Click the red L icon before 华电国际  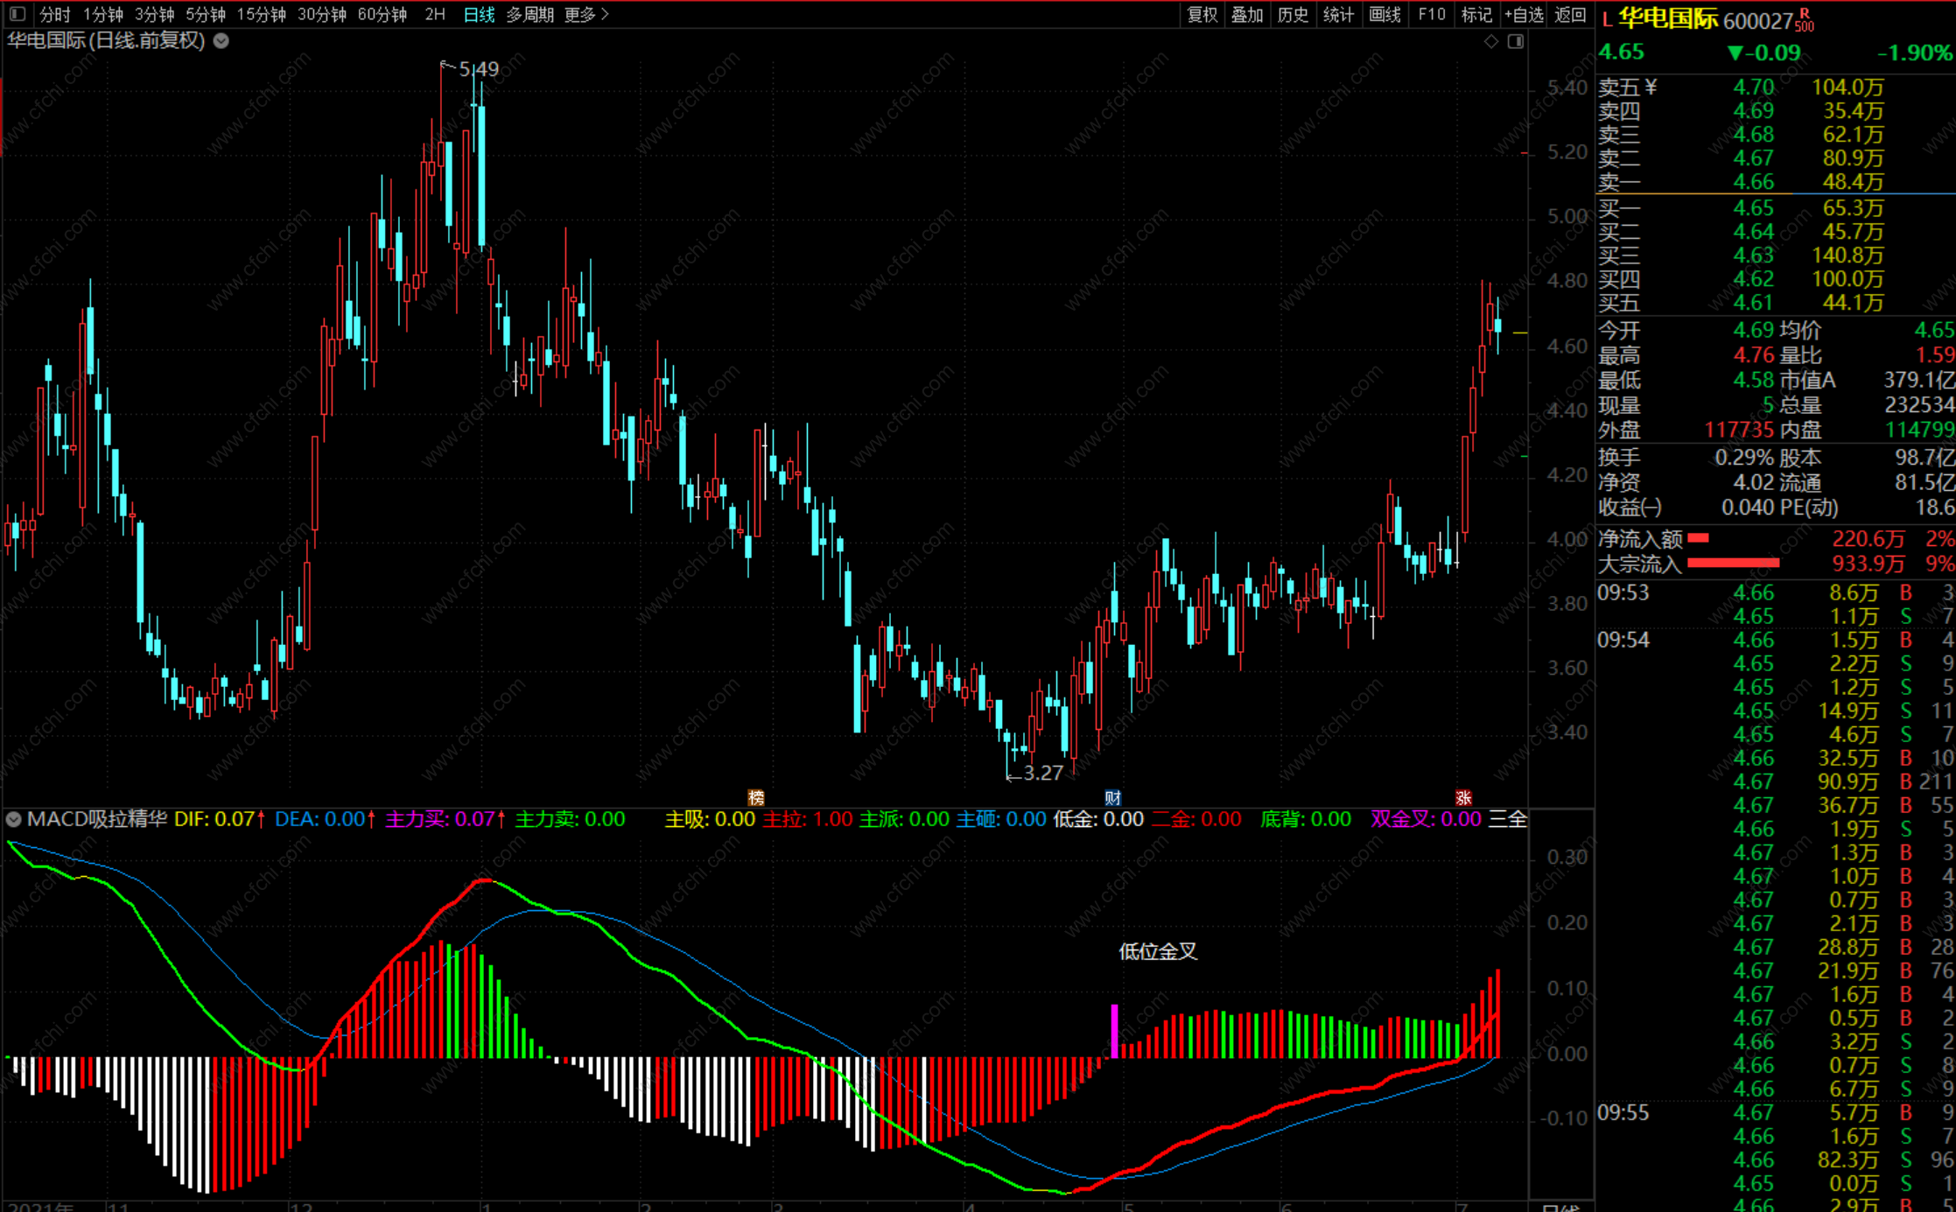pos(1607,19)
